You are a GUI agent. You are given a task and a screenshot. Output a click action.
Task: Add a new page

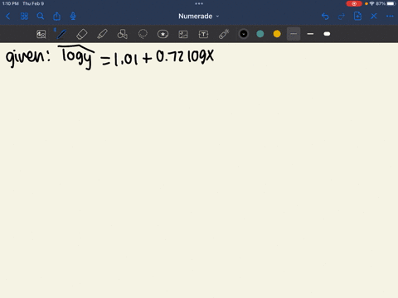(x=357, y=17)
